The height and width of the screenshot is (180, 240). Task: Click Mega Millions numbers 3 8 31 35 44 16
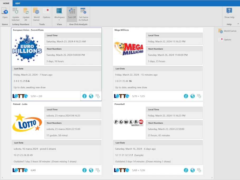click(x=123, y=81)
